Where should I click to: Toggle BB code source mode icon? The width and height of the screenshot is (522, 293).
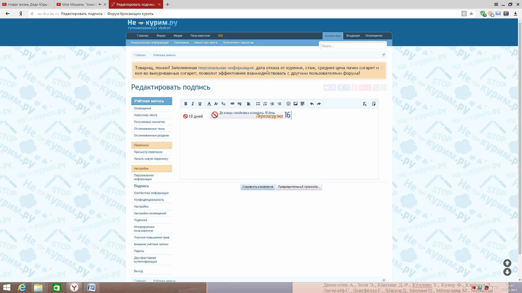(x=374, y=104)
